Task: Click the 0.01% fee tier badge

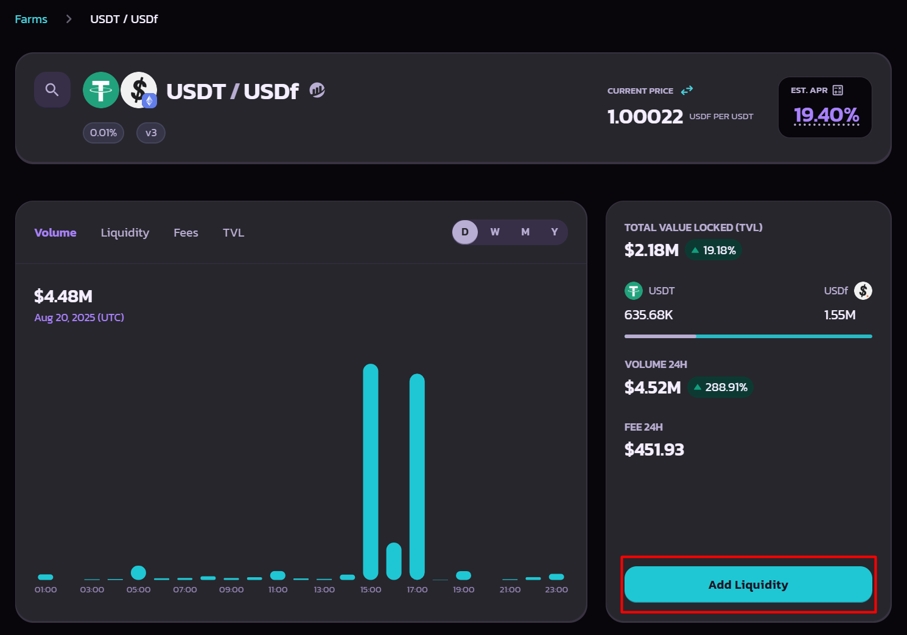Action: click(x=103, y=133)
